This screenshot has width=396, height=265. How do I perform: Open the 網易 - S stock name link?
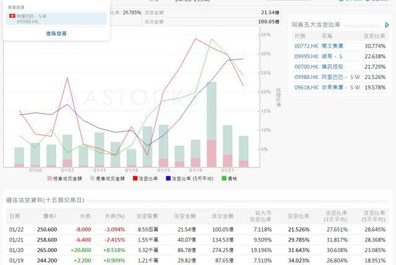click(332, 56)
